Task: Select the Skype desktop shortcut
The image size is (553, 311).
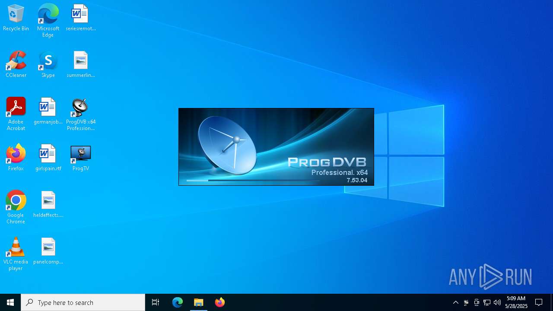Action: pyautogui.click(x=48, y=65)
